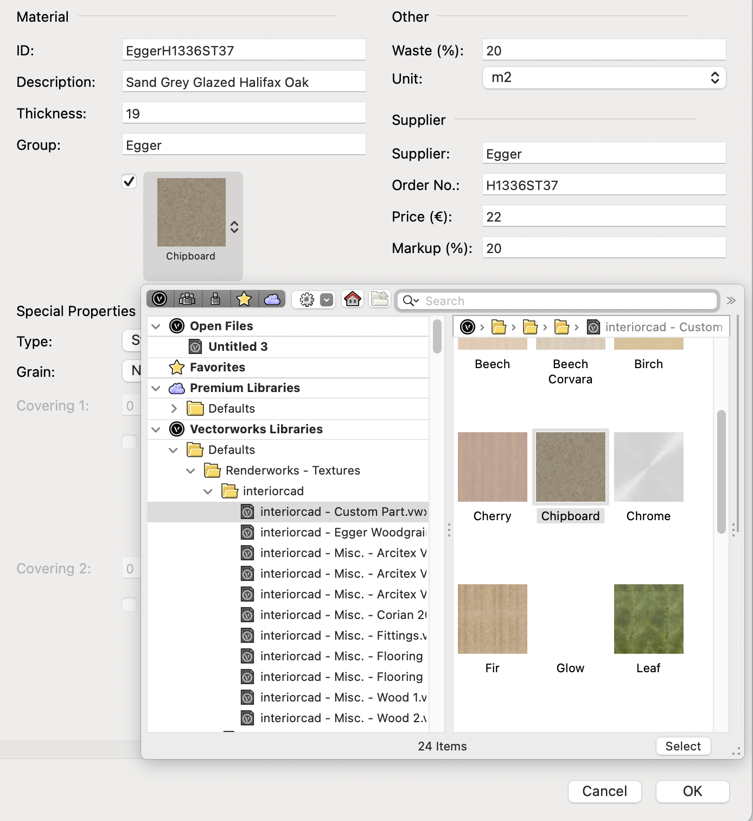Click the Waste (%) input field
This screenshot has width=753, height=821.
tap(604, 50)
